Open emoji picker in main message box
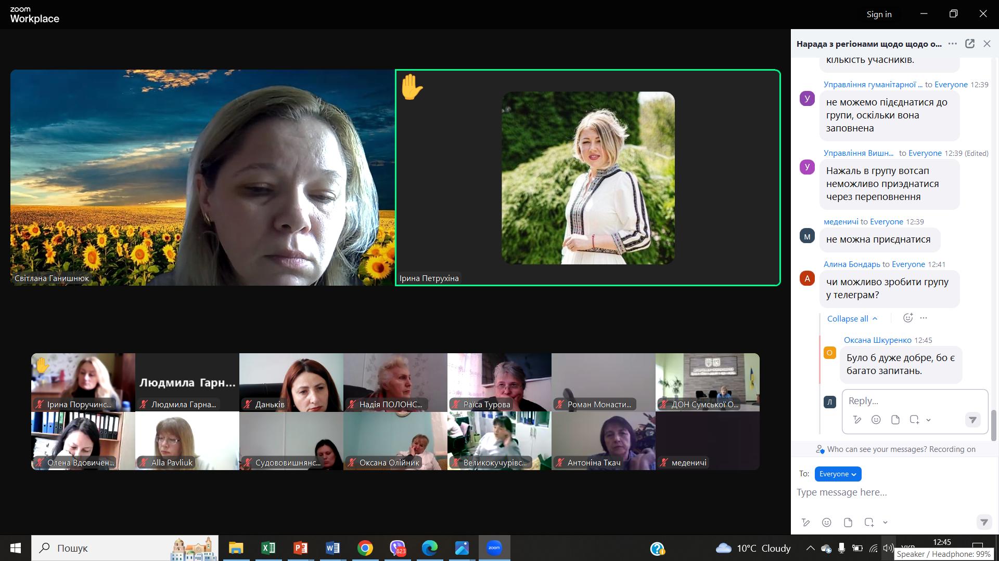The image size is (999, 561). click(826, 522)
